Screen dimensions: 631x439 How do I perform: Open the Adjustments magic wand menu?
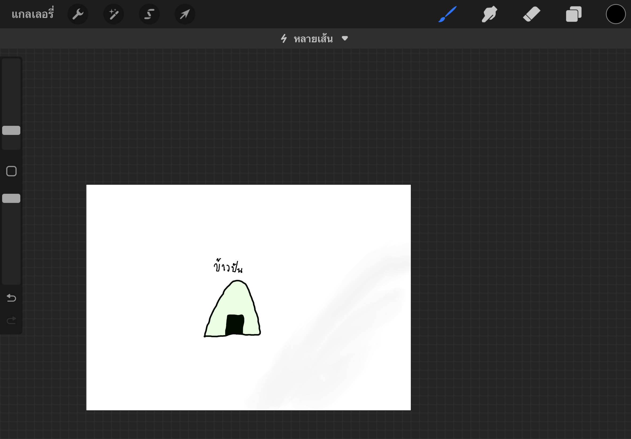[x=113, y=14]
